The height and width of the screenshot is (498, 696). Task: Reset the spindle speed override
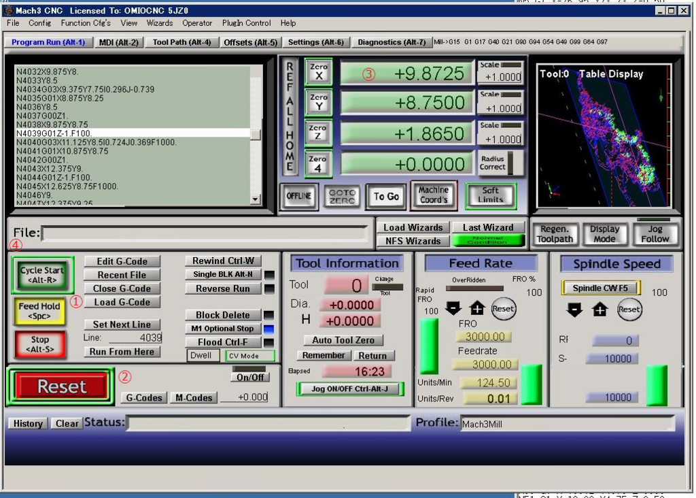[x=629, y=310]
